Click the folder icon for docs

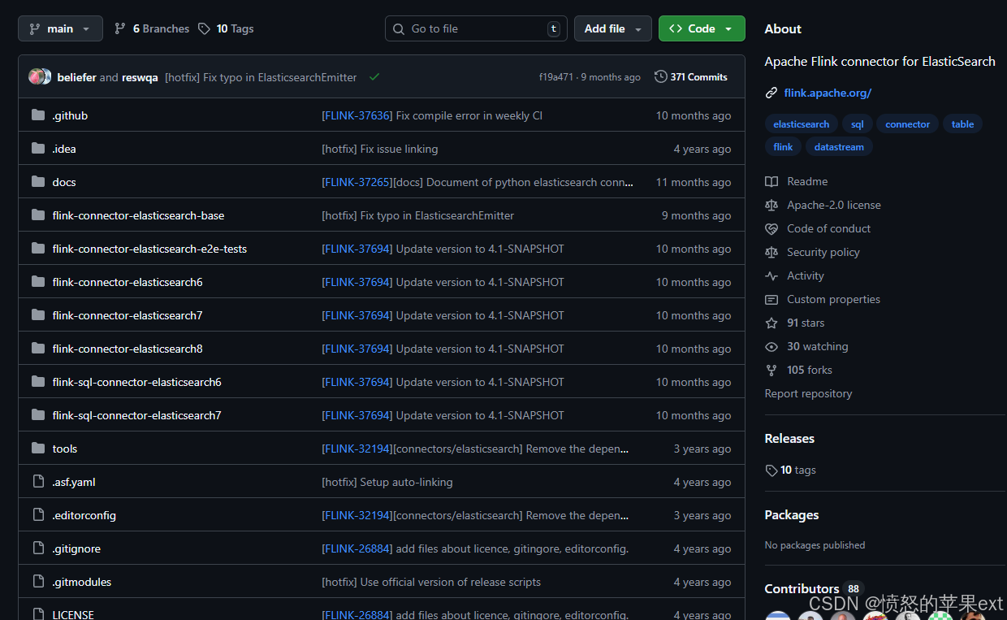tap(38, 182)
